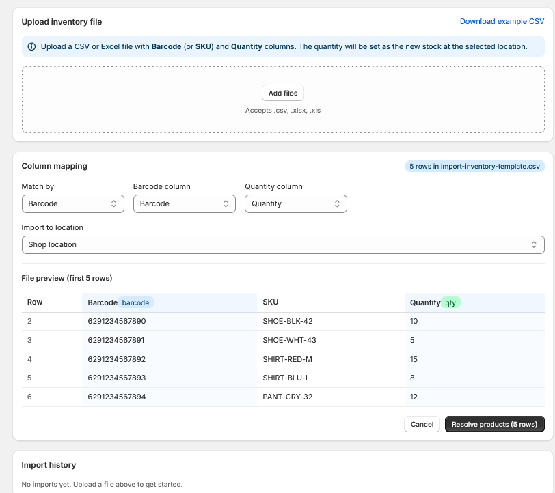The width and height of the screenshot is (555, 493).
Task: Click row number 2 in the preview table
Action: pos(29,321)
